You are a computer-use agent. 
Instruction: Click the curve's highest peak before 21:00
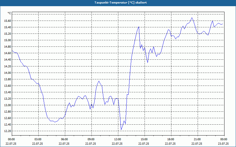(192, 18)
